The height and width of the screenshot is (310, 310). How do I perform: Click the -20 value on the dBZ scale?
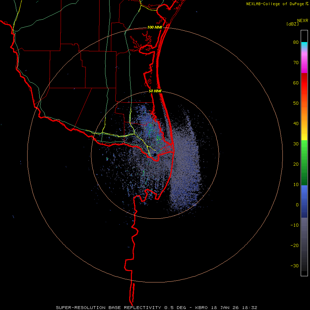point(294,246)
